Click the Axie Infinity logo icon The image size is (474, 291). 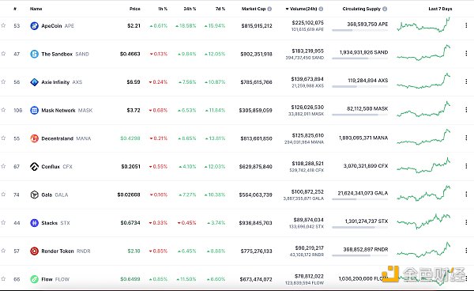34,82
